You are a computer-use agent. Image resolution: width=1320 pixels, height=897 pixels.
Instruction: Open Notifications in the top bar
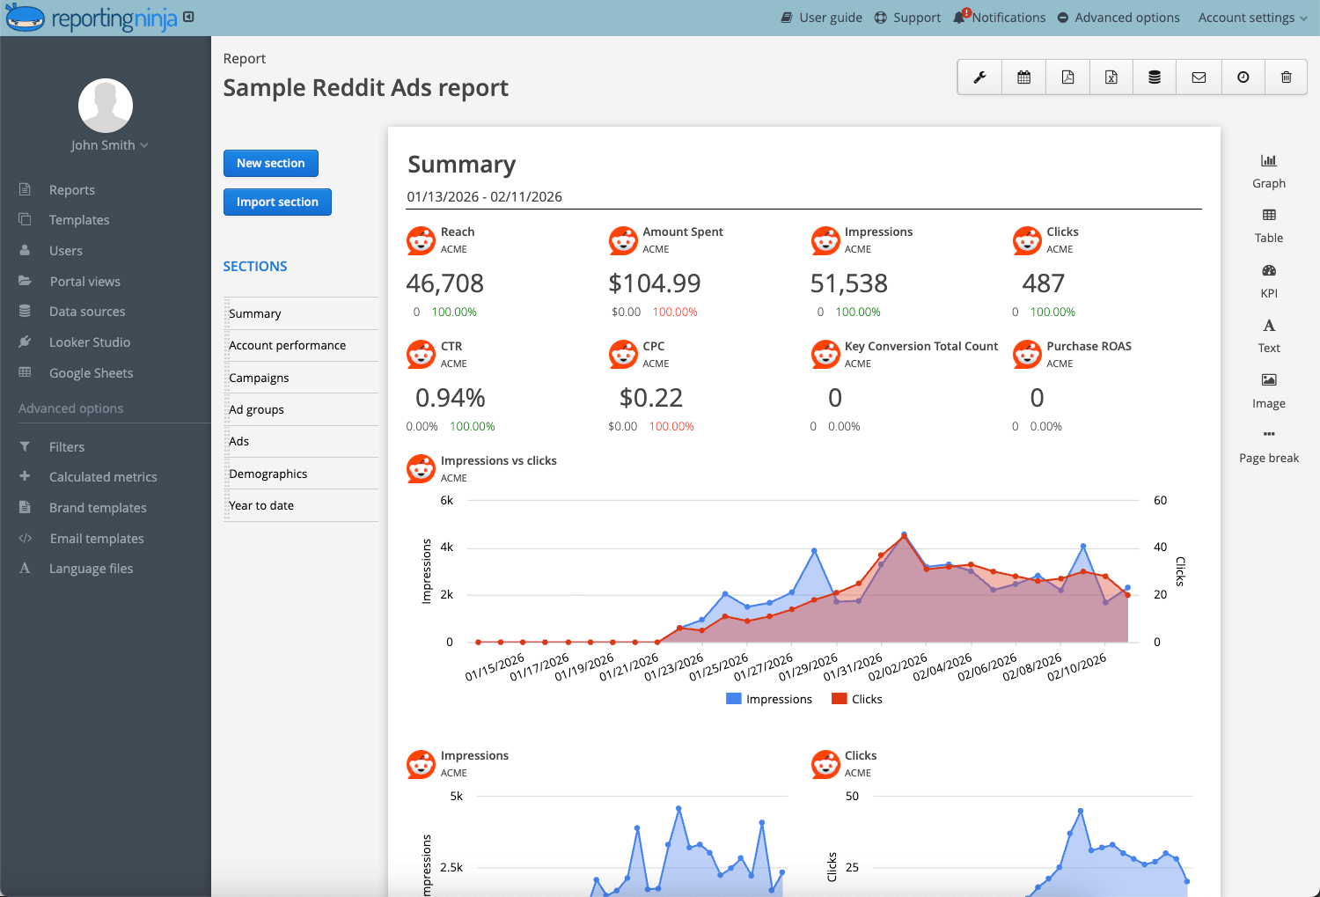pyautogui.click(x=999, y=17)
